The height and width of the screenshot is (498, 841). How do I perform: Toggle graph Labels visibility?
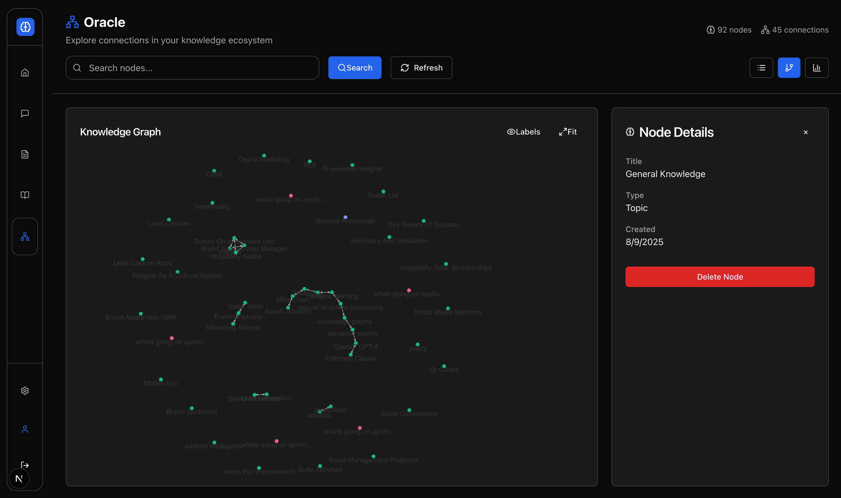[523, 132]
